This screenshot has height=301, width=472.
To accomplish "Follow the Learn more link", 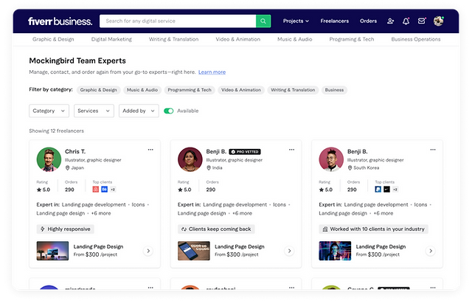I will click(x=212, y=72).
